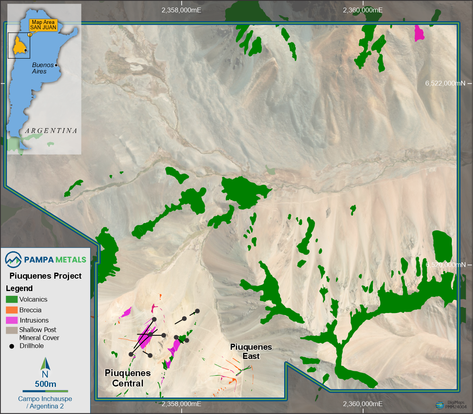
Task: Click the Piuquenes Project title text
Action: tap(46, 276)
